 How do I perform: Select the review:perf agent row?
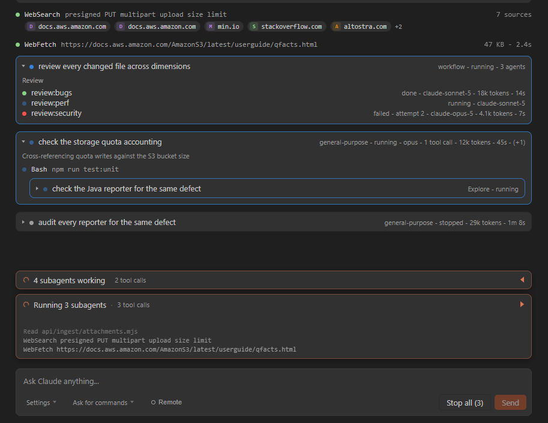point(274,103)
